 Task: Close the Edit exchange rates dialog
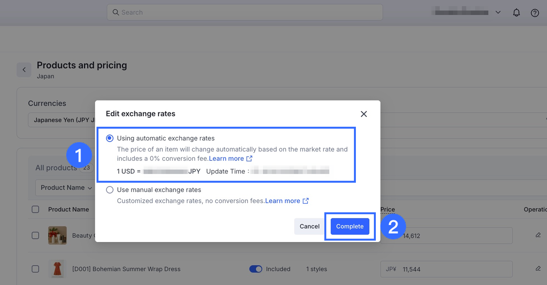[x=364, y=114]
